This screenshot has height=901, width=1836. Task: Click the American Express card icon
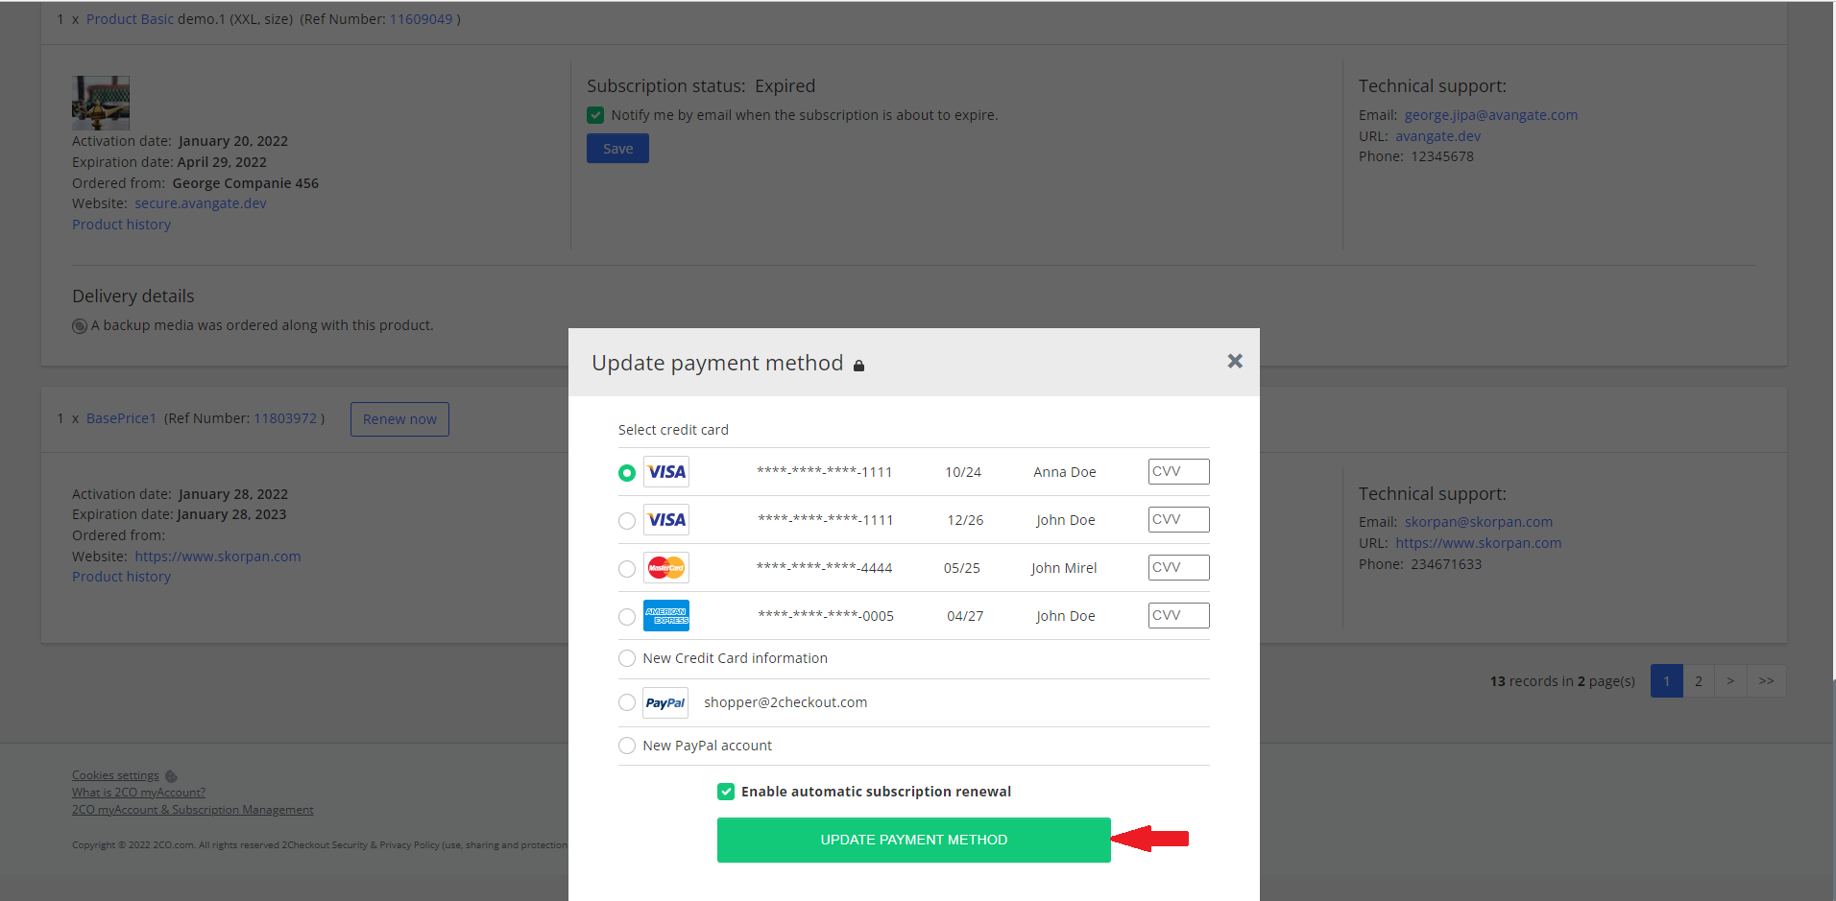pos(665,615)
